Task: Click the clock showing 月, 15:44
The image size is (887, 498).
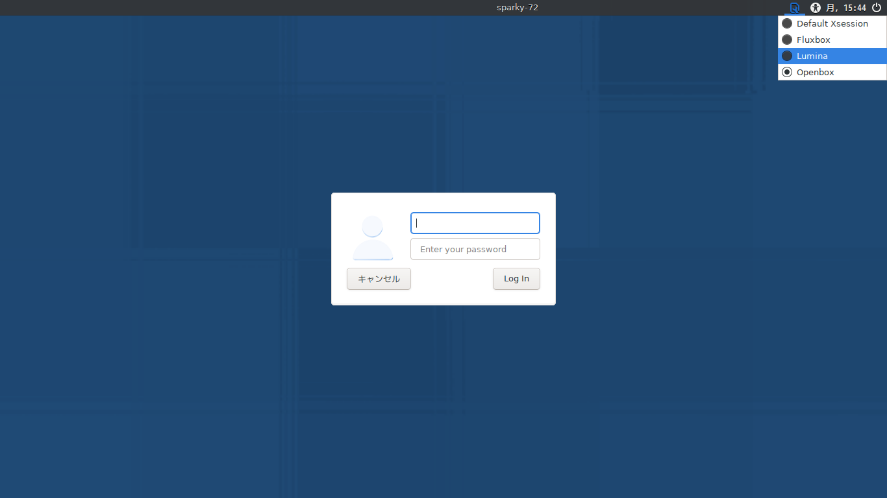Action: tap(846, 8)
